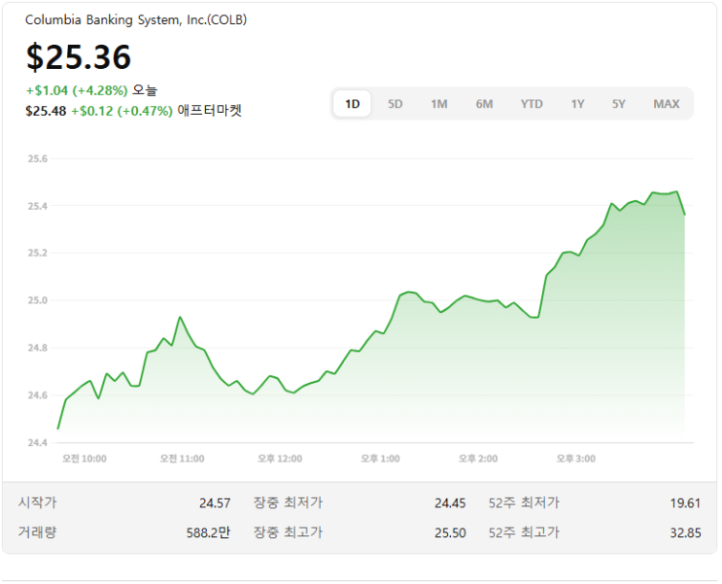Click the 거래량 label
This screenshot has height=584, width=722.
[x=37, y=532]
